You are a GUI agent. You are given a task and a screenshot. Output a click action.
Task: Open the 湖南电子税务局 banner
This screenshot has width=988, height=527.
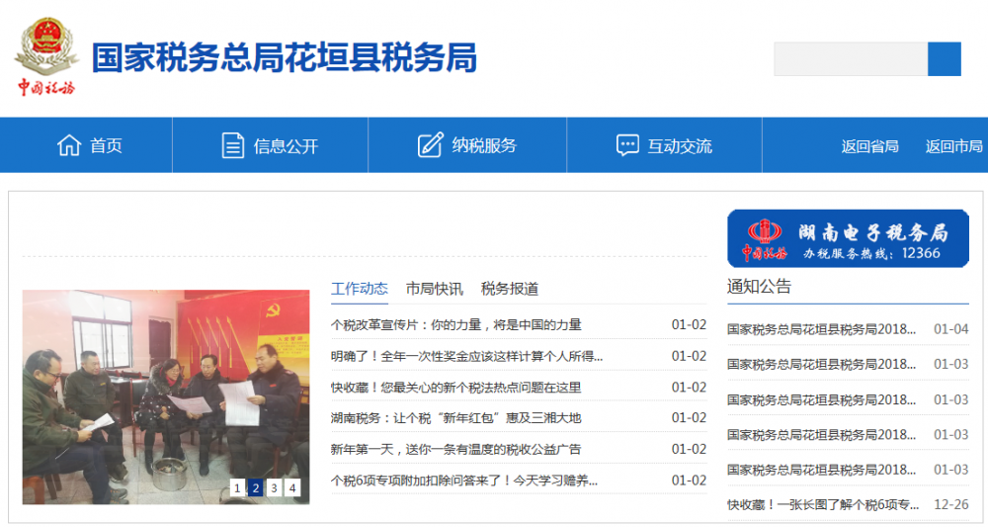click(848, 238)
